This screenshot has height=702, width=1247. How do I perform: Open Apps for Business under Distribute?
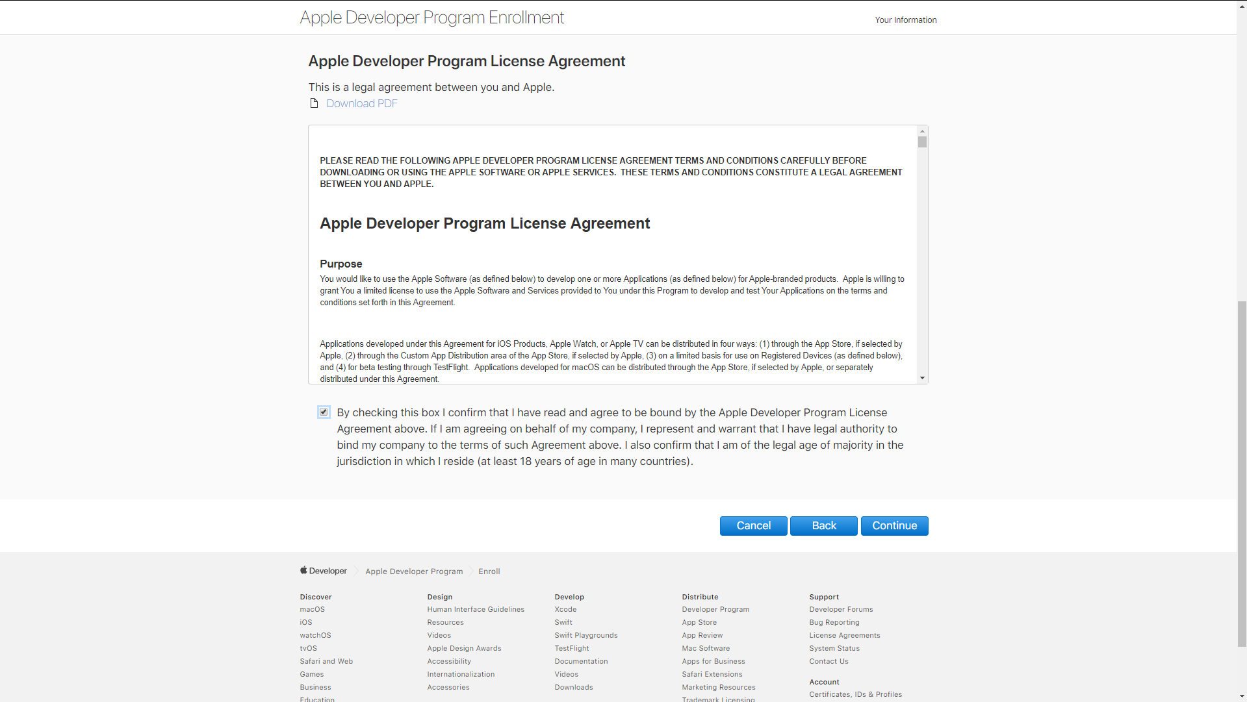[x=713, y=661]
